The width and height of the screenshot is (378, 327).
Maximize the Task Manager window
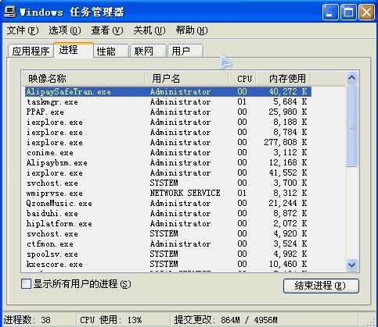348,12
